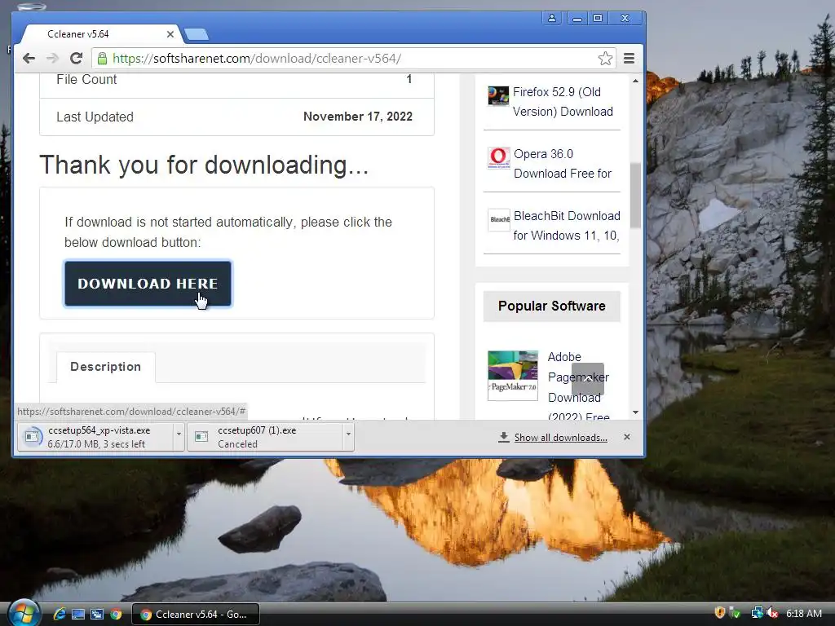Launch Internet Explorer from quick launch
Screen dimensions: 835x626
click(60, 615)
